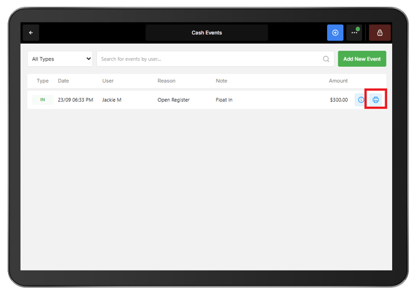Click the date 23/09 06:33 PM
This screenshot has width=419, height=298.
tap(75, 100)
